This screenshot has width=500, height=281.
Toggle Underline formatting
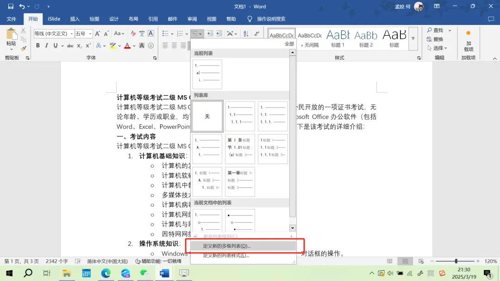pos(56,45)
